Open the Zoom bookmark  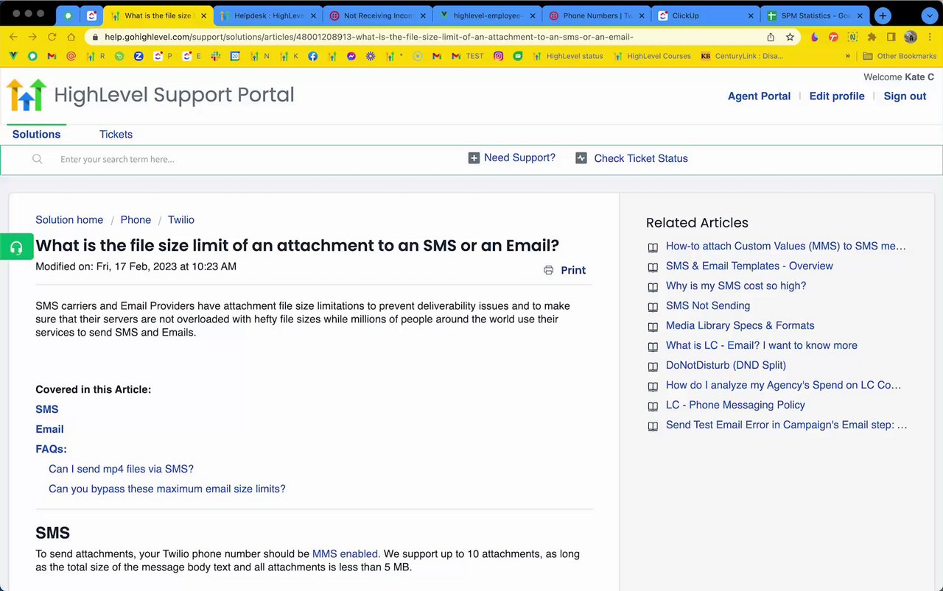tap(139, 56)
